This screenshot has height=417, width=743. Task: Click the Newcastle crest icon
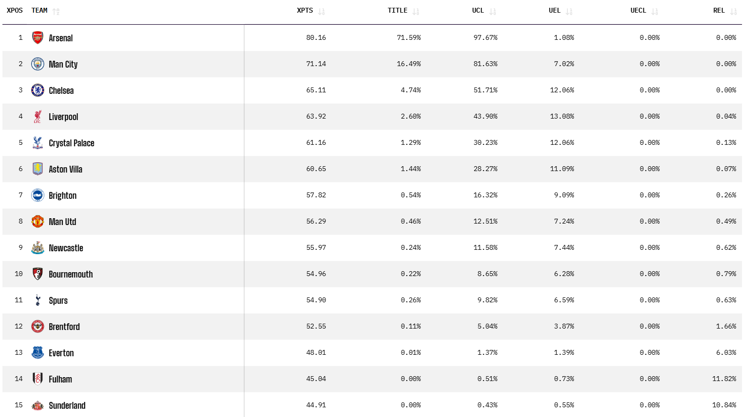click(37, 248)
